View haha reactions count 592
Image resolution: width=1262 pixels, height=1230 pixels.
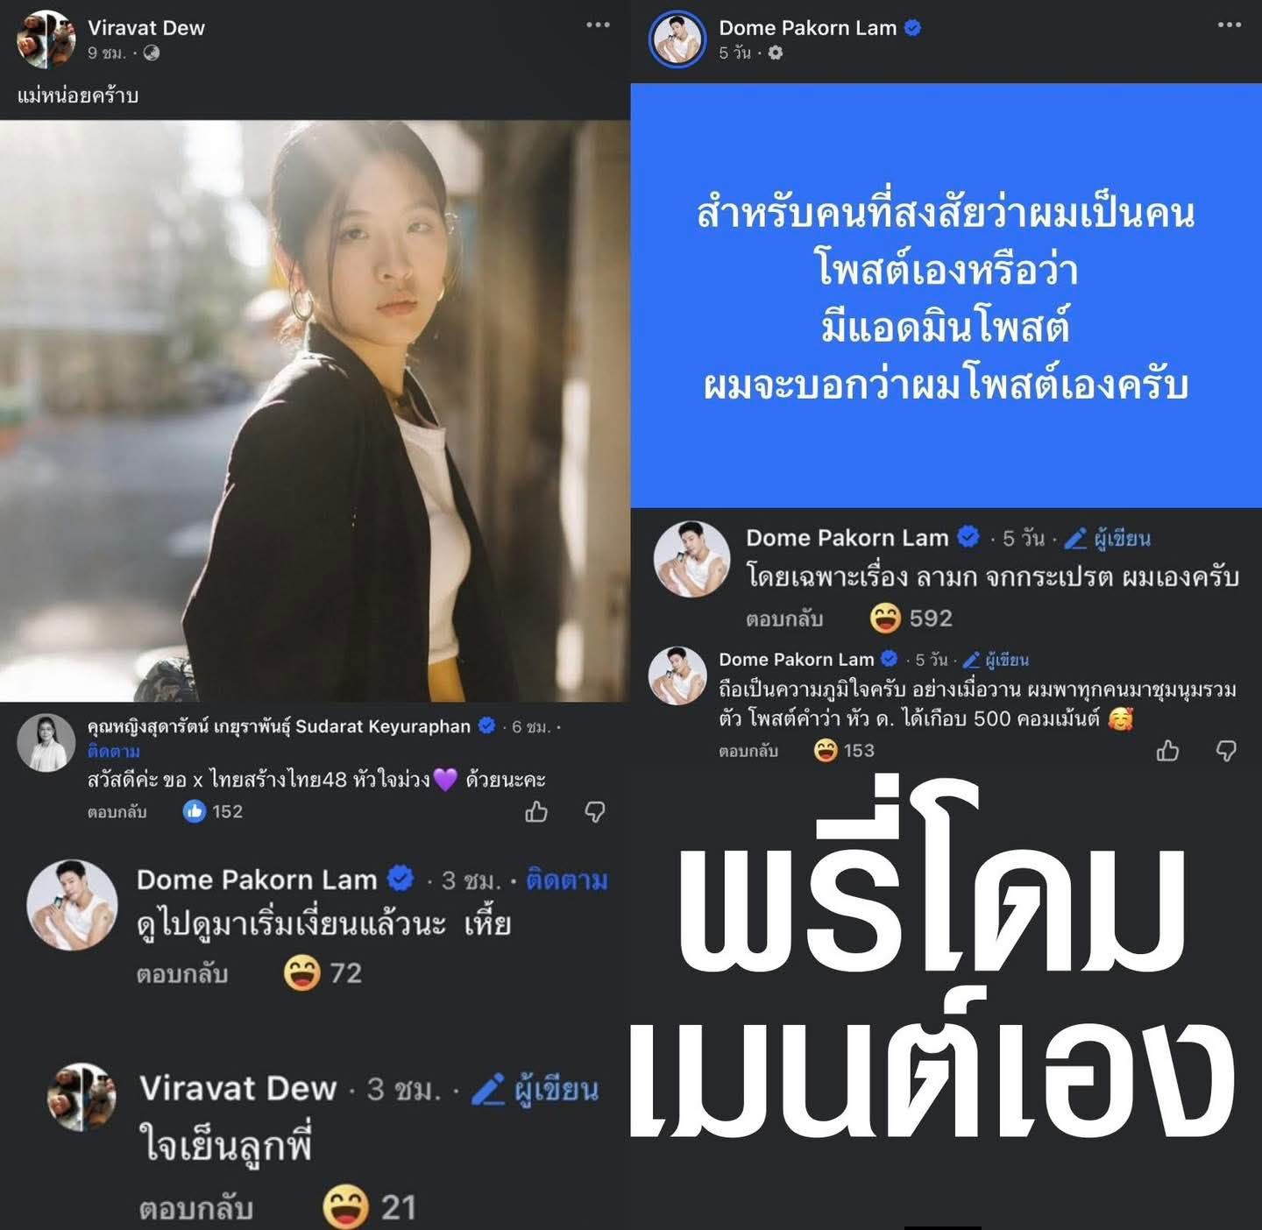911,619
